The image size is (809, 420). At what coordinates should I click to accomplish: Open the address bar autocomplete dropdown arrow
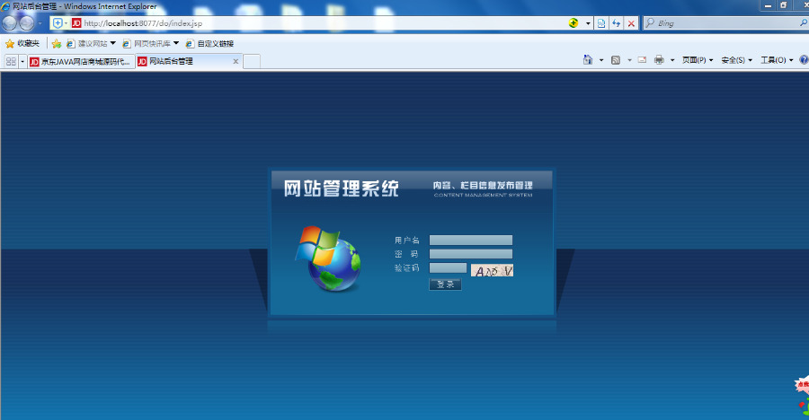[x=588, y=23]
